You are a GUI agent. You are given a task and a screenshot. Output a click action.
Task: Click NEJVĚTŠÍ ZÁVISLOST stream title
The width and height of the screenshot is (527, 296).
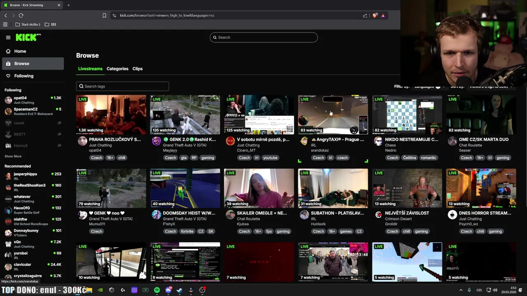click(407, 213)
